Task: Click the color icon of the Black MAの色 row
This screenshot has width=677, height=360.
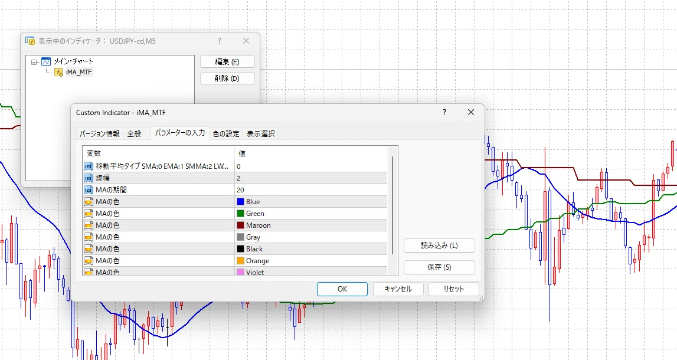Action: tap(88, 248)
